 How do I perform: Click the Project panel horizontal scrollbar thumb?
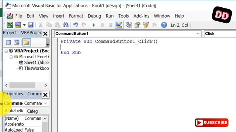click(22, 85)
